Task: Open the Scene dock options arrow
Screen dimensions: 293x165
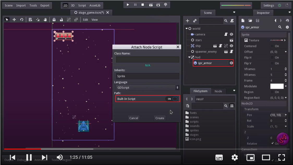Action: [234, 12]
